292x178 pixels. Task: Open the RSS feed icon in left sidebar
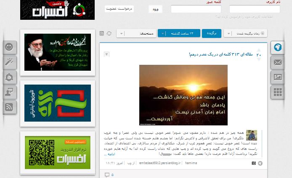coord(10,107)
